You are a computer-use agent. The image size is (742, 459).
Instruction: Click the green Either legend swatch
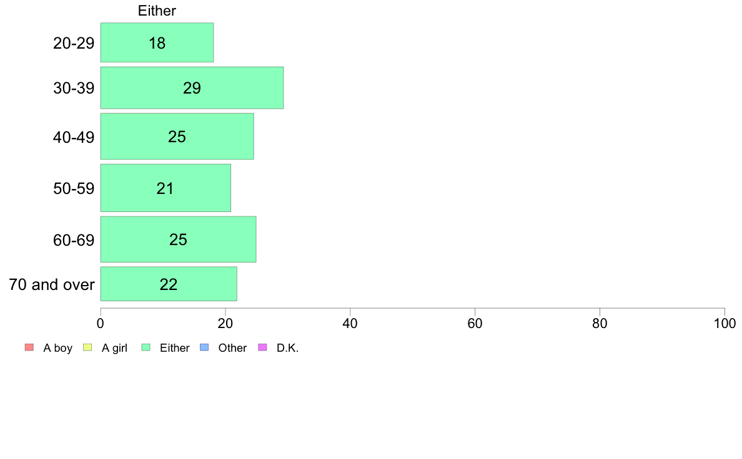146,347
